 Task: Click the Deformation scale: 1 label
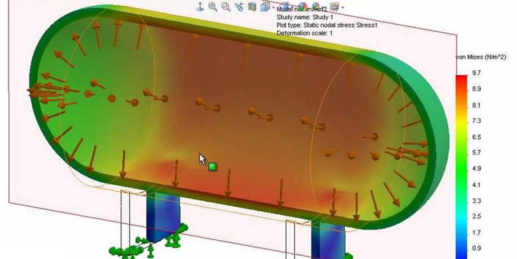tap(304, 33)
